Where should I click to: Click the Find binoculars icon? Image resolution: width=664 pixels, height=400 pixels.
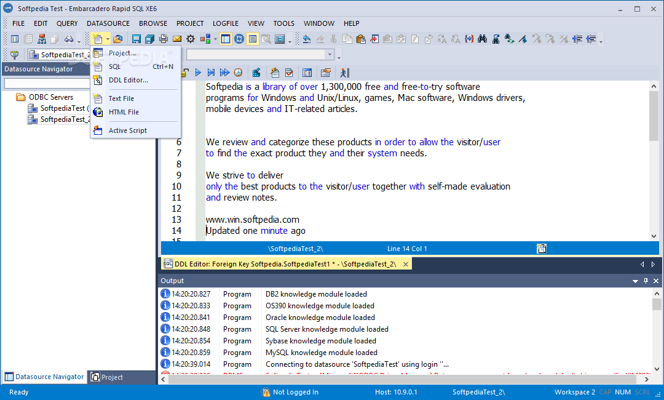click(x=483, y=39)
